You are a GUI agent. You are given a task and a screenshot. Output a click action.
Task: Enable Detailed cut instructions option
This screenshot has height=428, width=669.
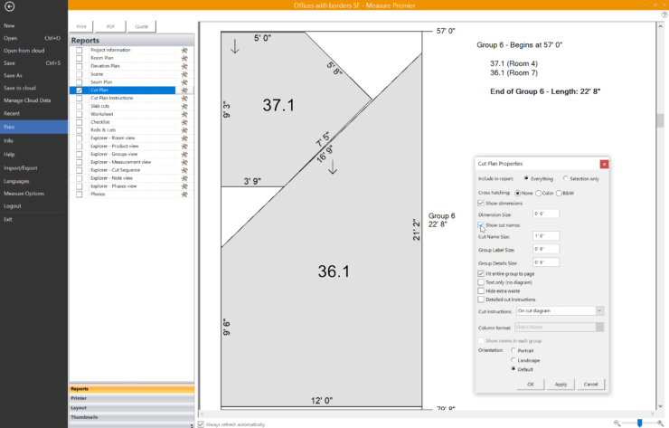pyautogui.click(x=481, y=300)
